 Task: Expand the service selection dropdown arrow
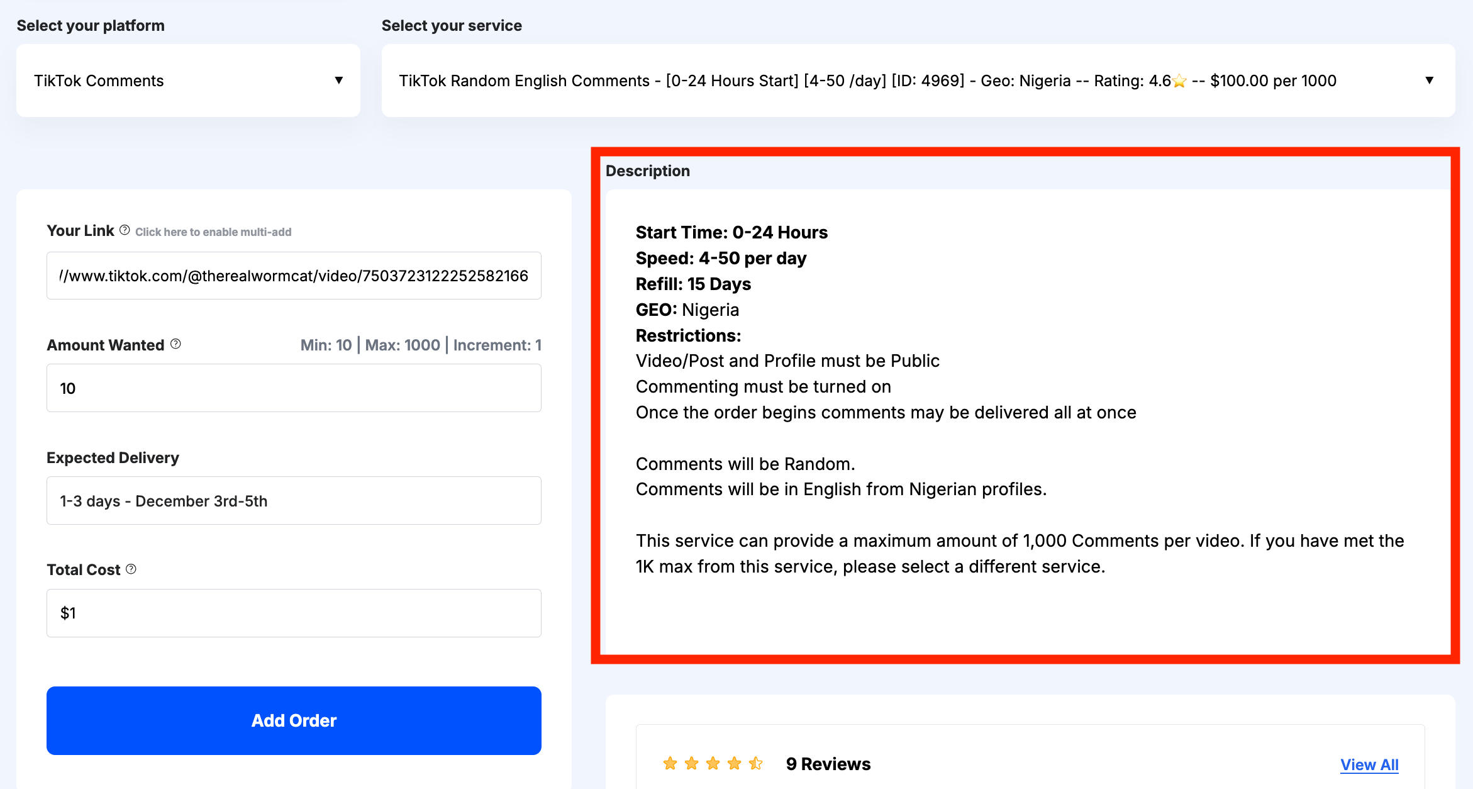(1429, 80)
